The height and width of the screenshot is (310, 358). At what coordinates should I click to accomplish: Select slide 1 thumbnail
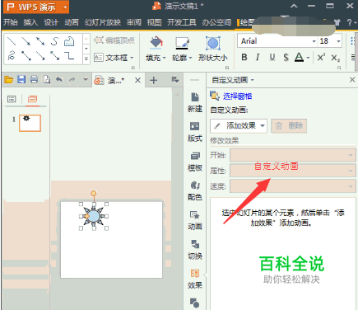(x=30, y=123)
